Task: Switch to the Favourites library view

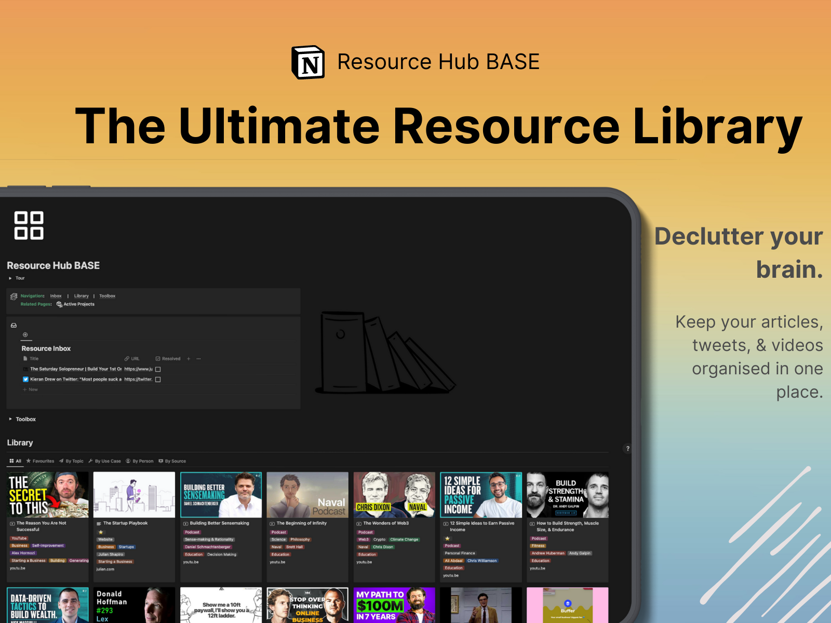Action: [41, 461]
